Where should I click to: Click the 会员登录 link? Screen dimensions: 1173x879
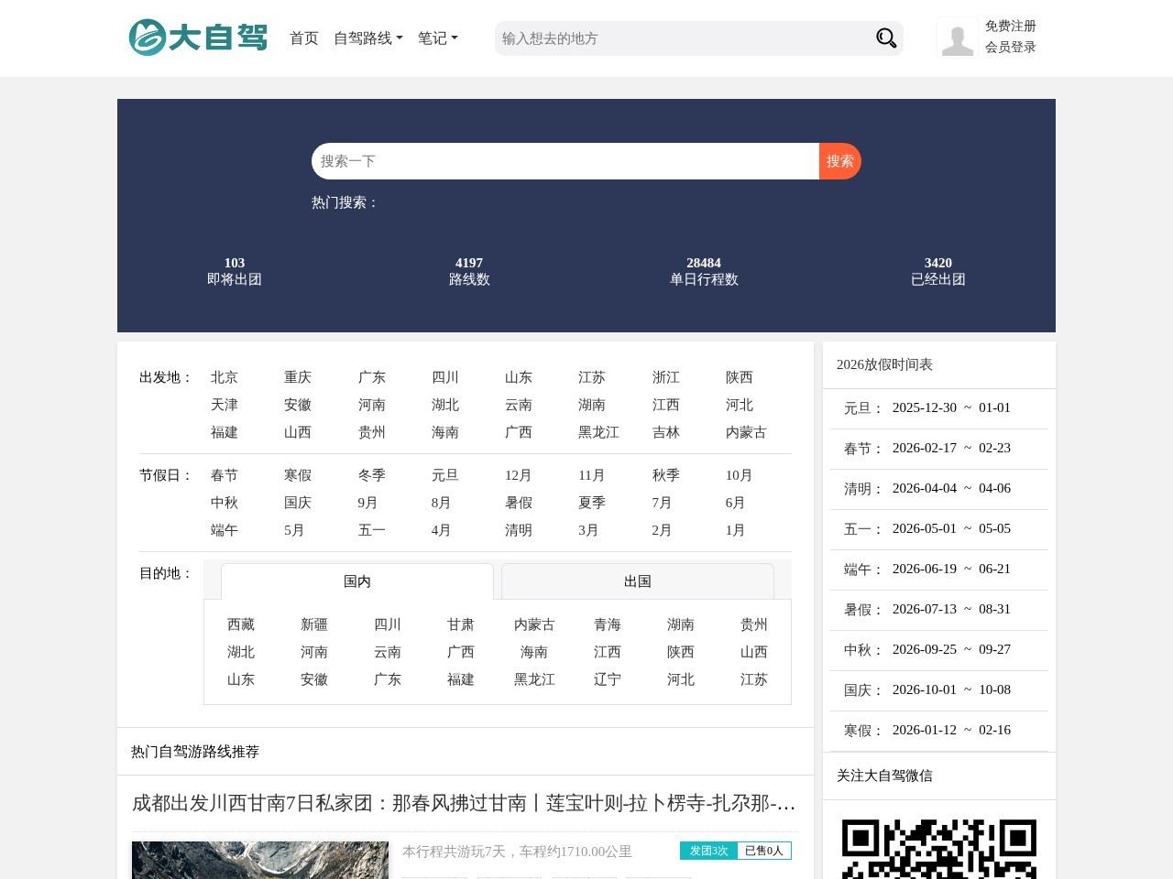click(1009, 48)
